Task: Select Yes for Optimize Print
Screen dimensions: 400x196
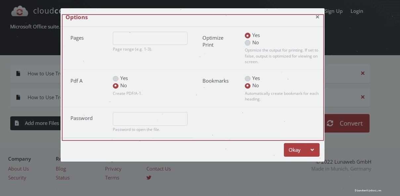Action: (x=247, y=35)
